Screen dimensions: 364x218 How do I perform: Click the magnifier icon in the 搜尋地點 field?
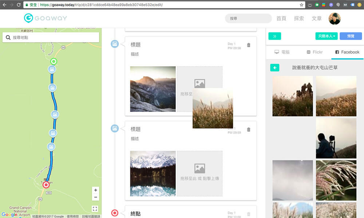[x=8, y=37]
